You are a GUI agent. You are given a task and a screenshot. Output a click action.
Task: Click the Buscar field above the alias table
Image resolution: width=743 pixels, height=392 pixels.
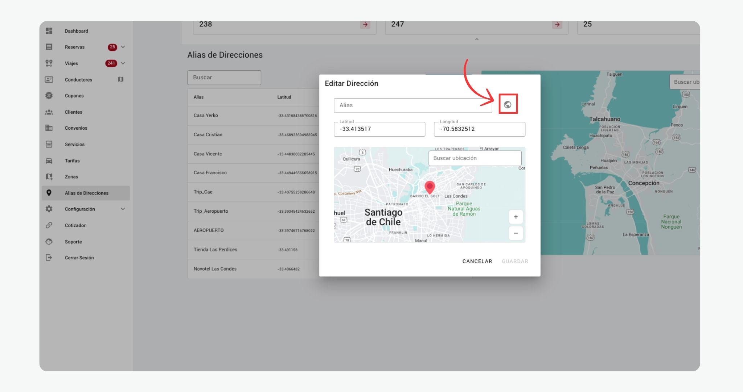coord(224,78)
